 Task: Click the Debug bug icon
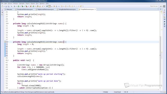[15, 6]
